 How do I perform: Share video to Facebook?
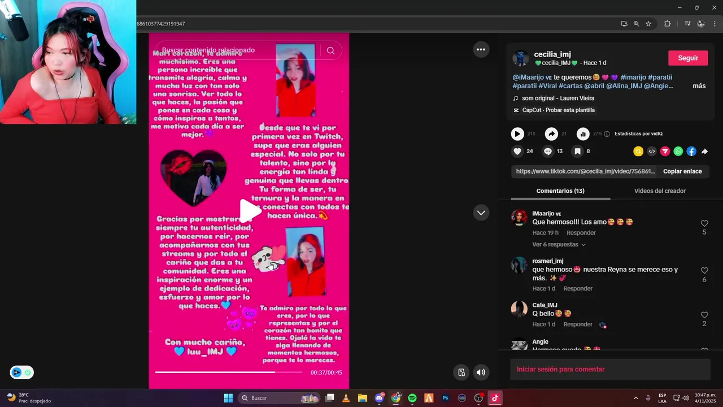(x=691, y=151)
